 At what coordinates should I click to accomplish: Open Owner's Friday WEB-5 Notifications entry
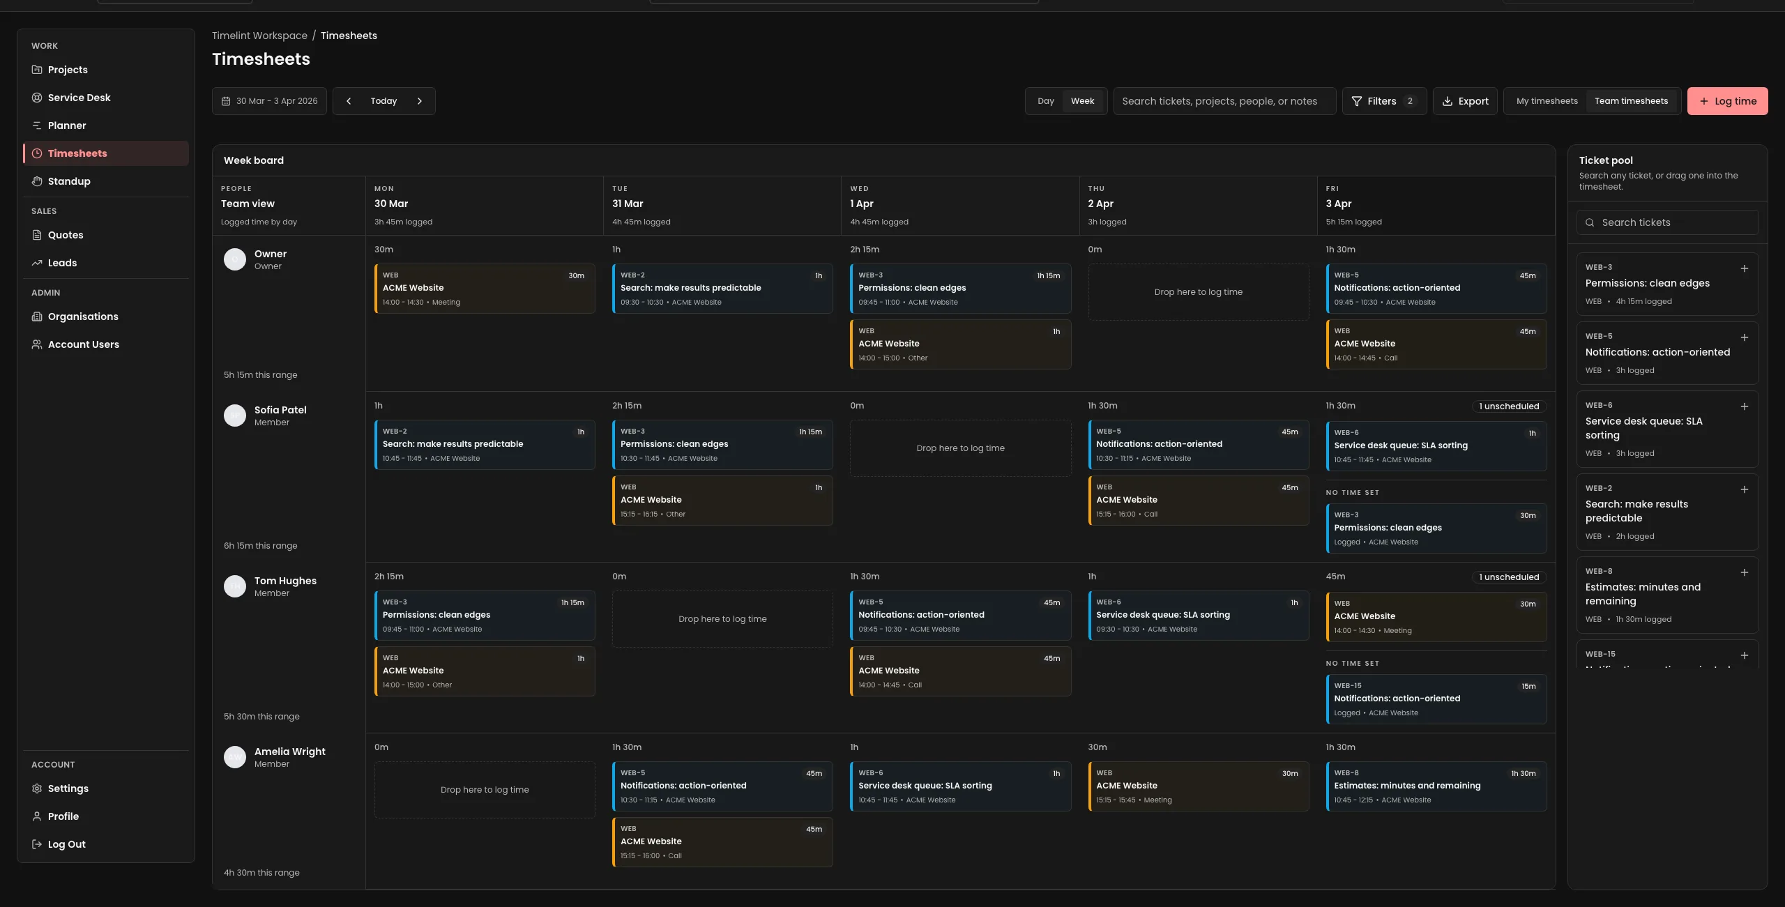tap(1436, 289)
